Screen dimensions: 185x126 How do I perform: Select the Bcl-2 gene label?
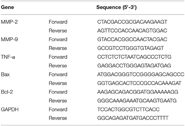pos(7,92)
